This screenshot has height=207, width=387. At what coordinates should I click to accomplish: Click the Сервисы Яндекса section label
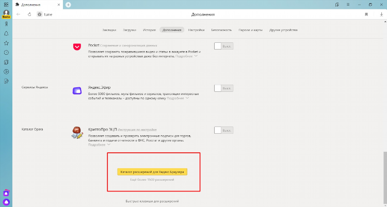pyautogui.click(x=35, y=87)
